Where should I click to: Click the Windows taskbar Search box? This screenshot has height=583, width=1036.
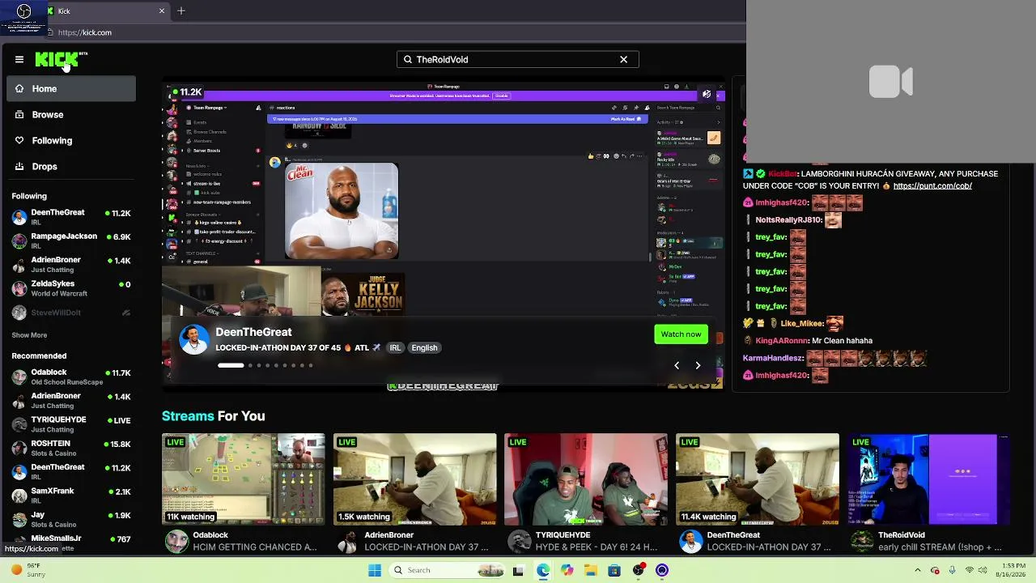pyautogui.click(x=448, y=570)
